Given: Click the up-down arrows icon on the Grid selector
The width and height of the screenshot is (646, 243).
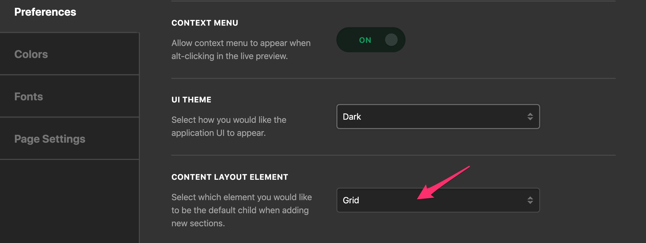Looking at the screenshot, I should (530, 200).
